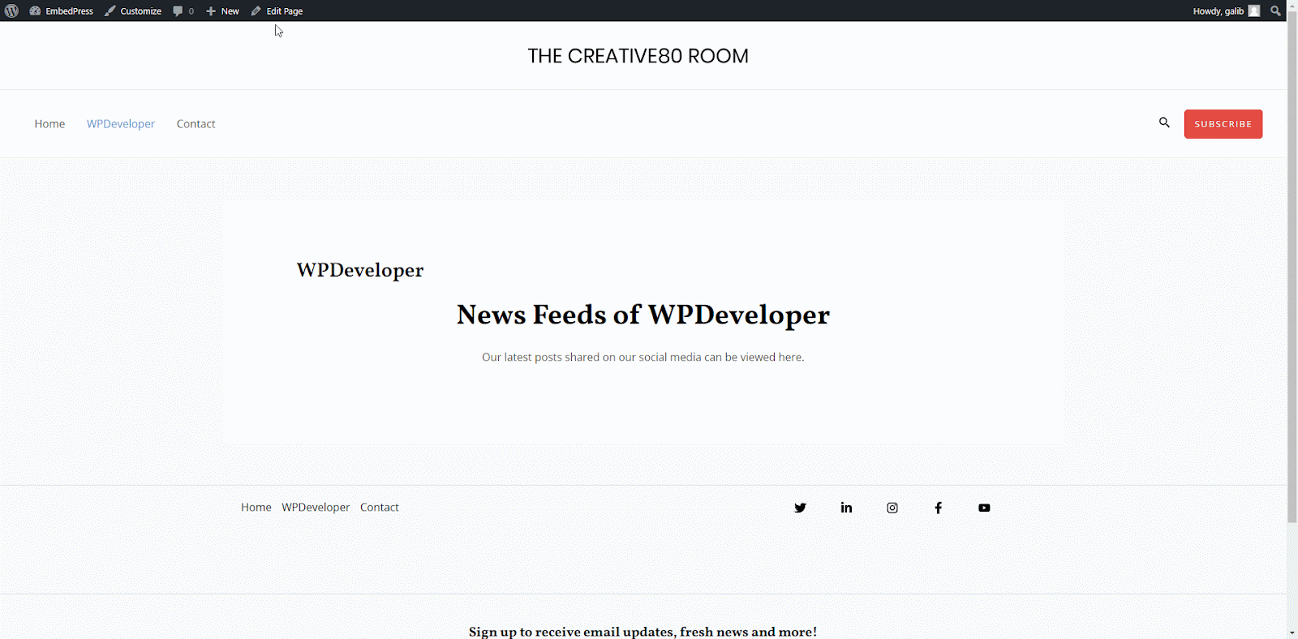Click the page vertical scrollbar thumb

click(x=1292, y=268)
